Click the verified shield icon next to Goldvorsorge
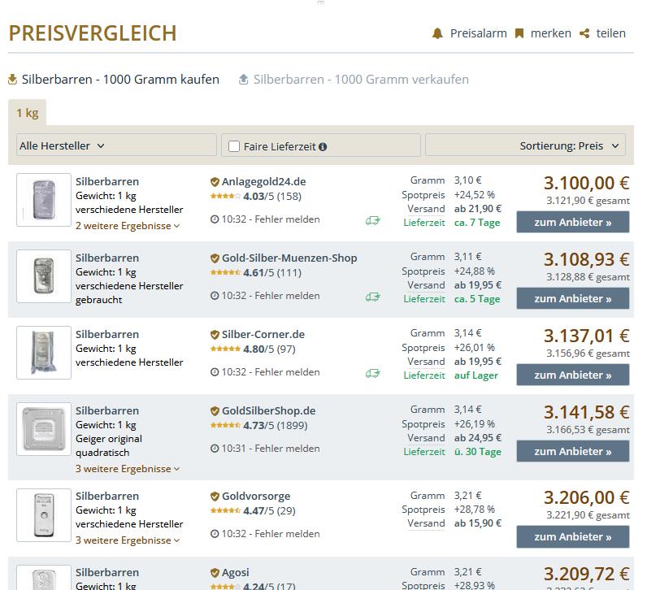 tap(215, 497)
